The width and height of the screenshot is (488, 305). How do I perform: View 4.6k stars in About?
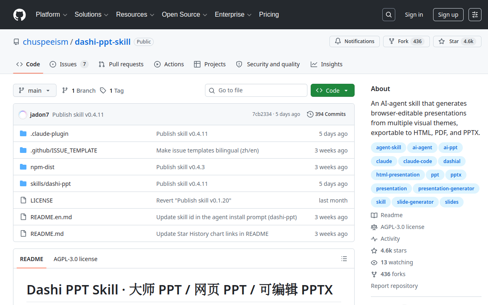pos(389,251)
